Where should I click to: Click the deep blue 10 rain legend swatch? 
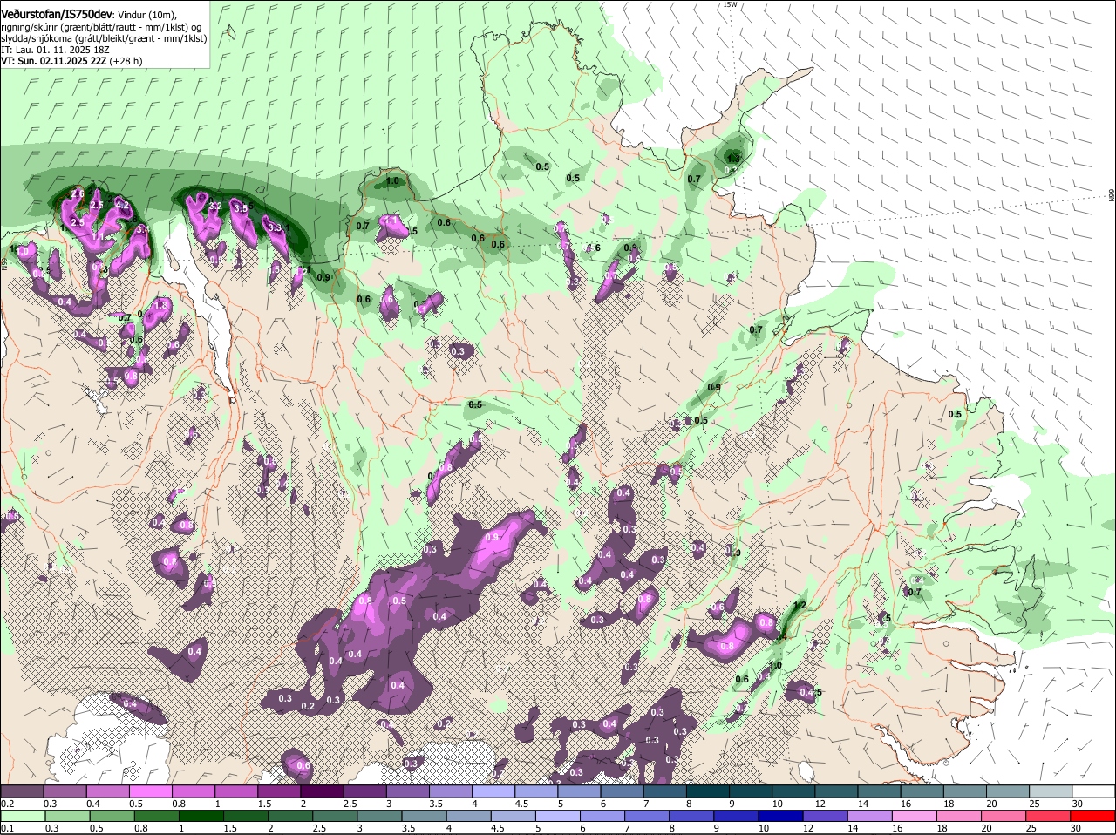779,815
